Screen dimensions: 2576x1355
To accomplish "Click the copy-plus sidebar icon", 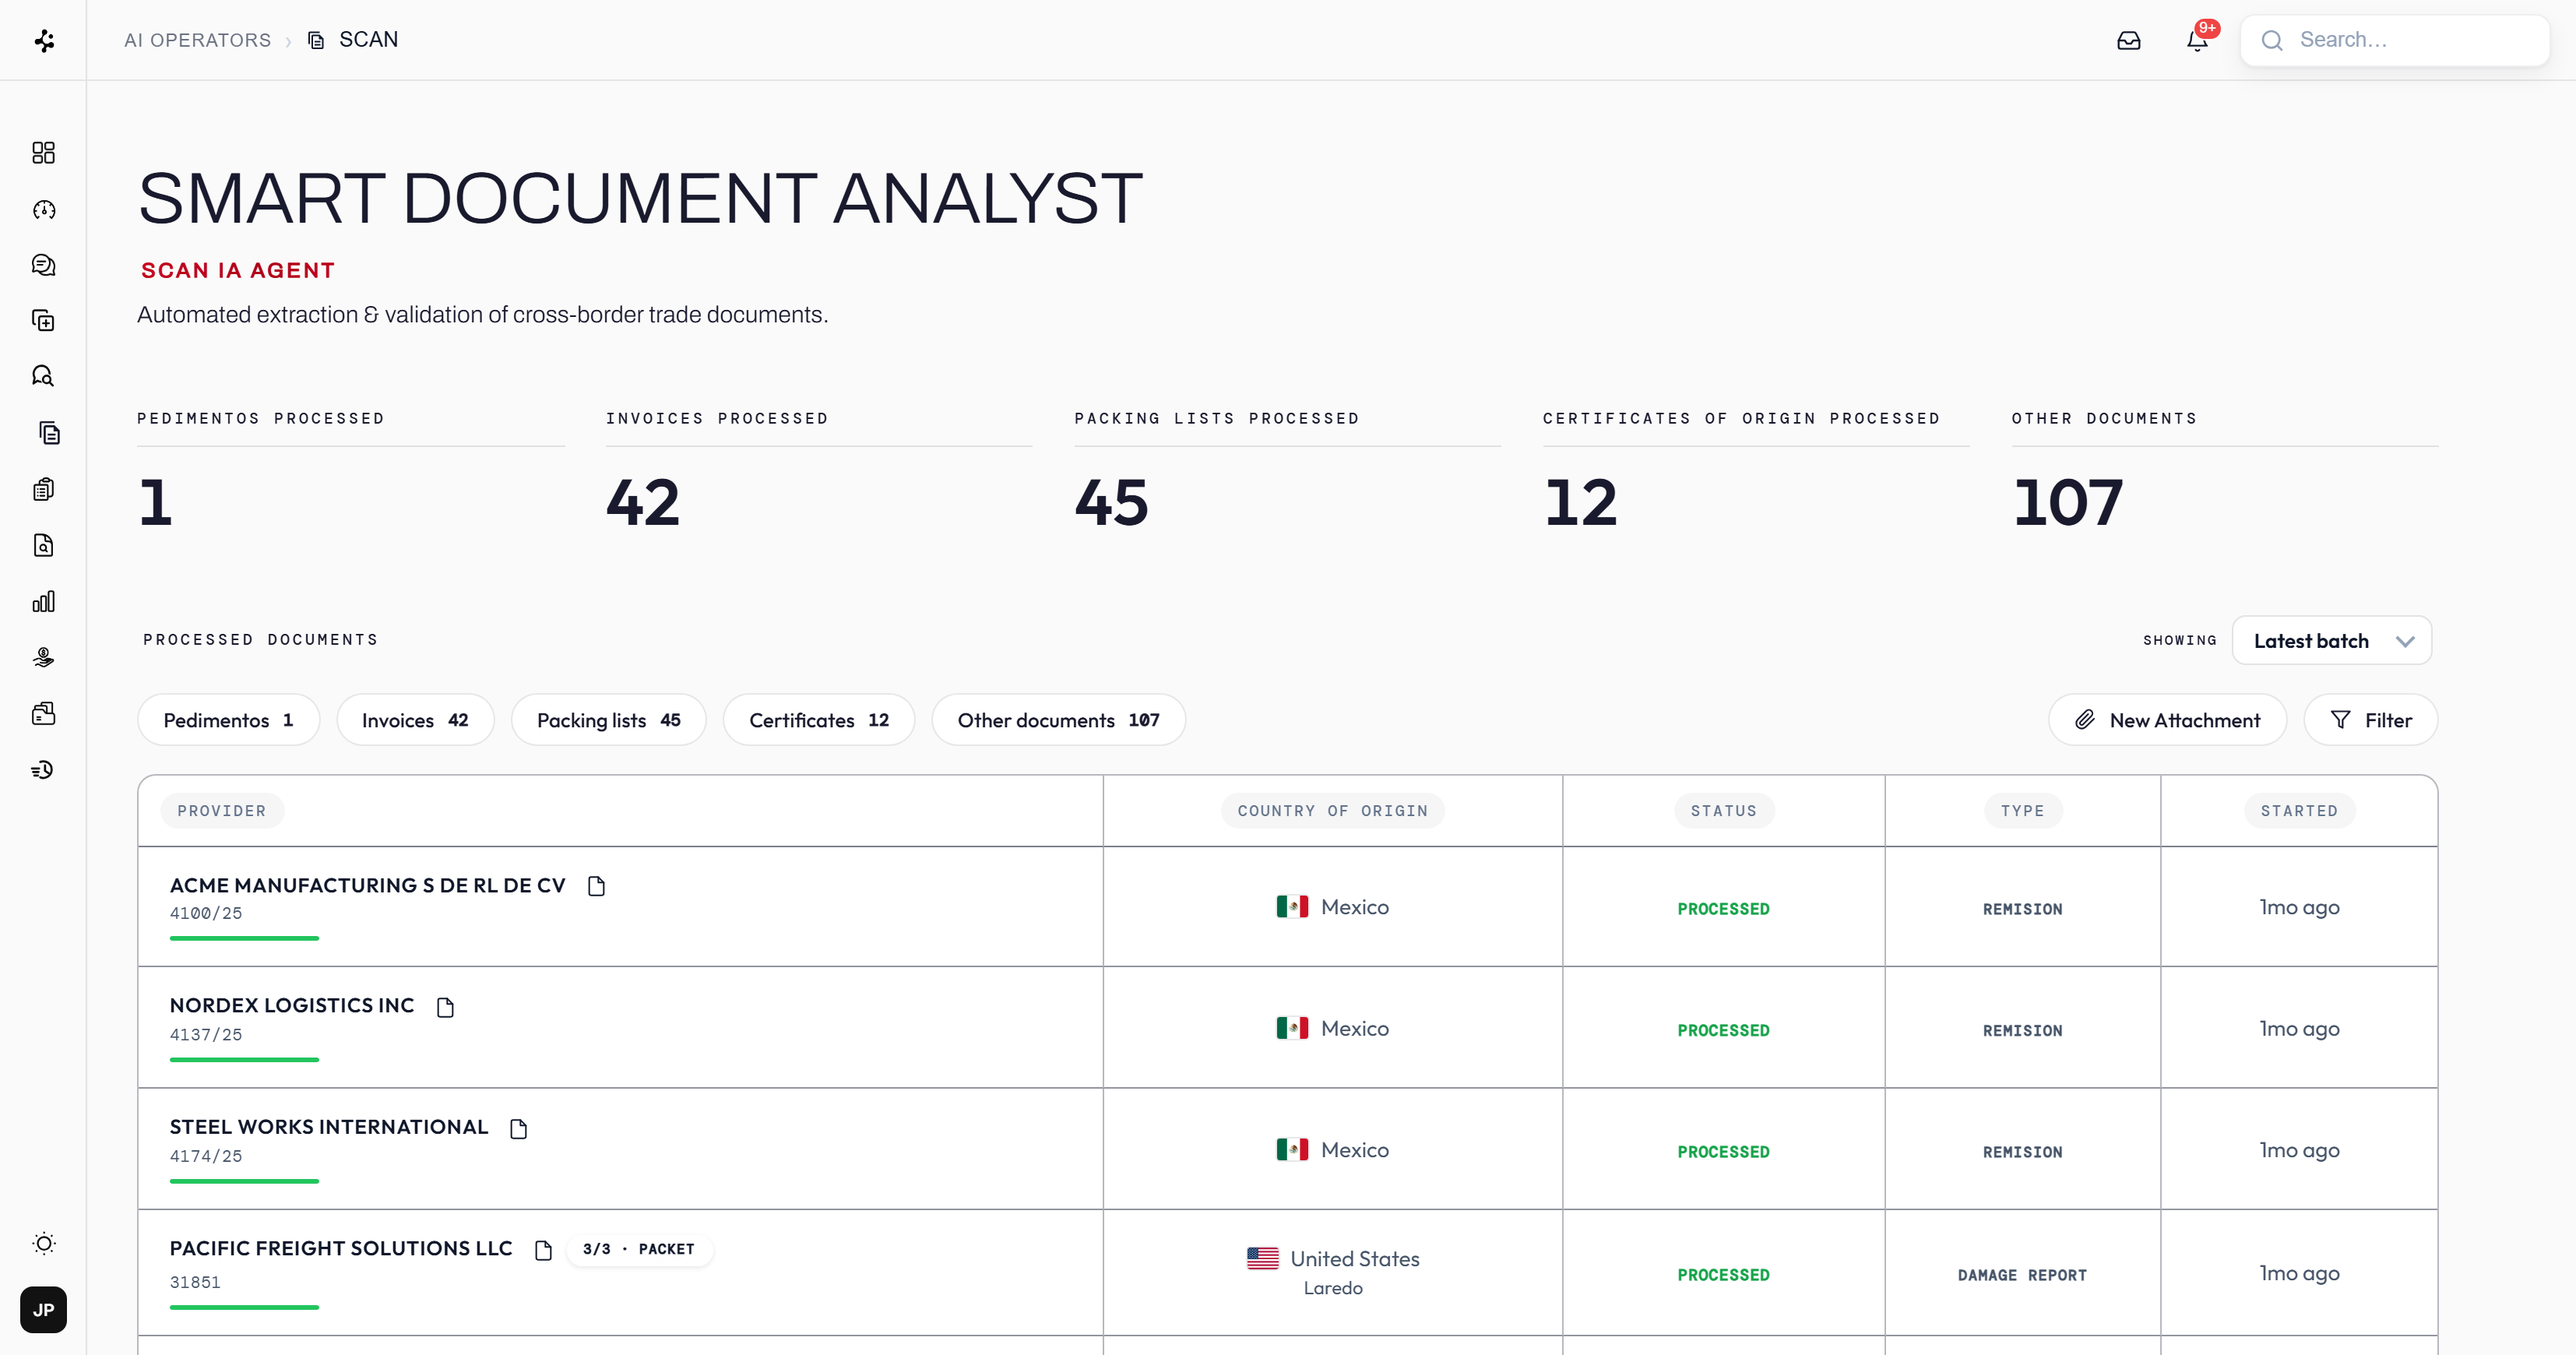I will coord(43,321).
